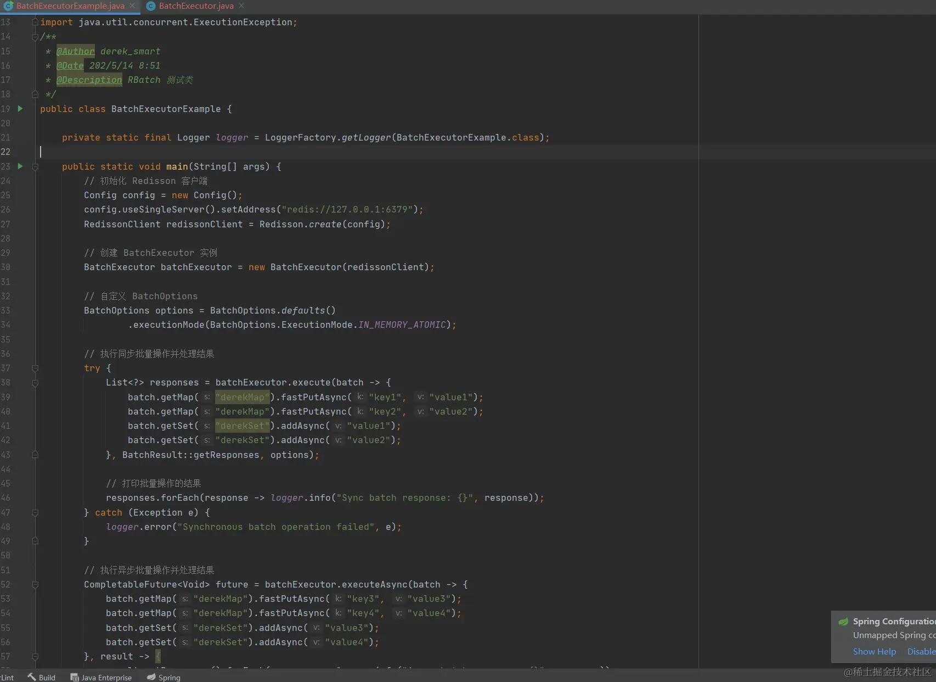The height and width of the screenshot is (682, 936).
Task: Open the Java Enterprise tool window
Action: coord(101,677)
